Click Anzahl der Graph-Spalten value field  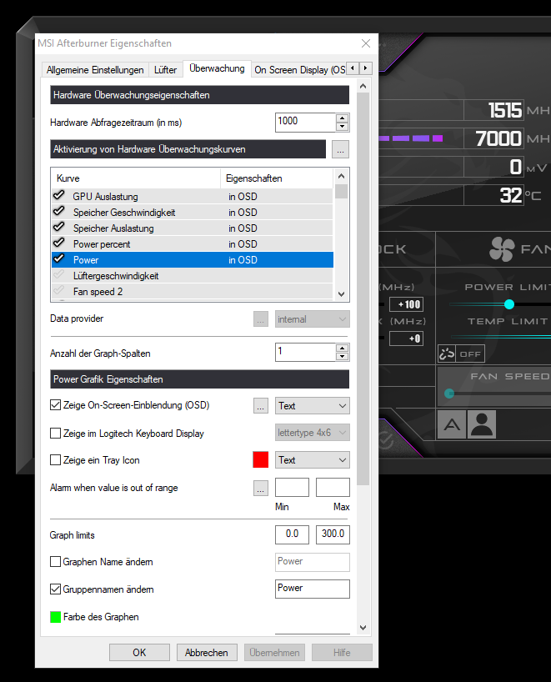(305, 353)
